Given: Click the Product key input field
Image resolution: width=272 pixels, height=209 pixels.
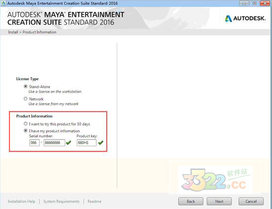Looking at the screenshot, I should pos(87,143).
